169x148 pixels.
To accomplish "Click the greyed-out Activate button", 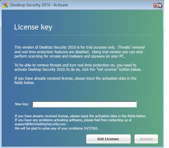I will (x=146, y=139).
